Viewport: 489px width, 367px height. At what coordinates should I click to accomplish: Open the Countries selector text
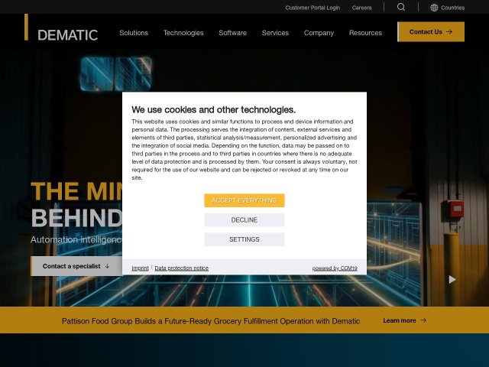tap(453, 8)
